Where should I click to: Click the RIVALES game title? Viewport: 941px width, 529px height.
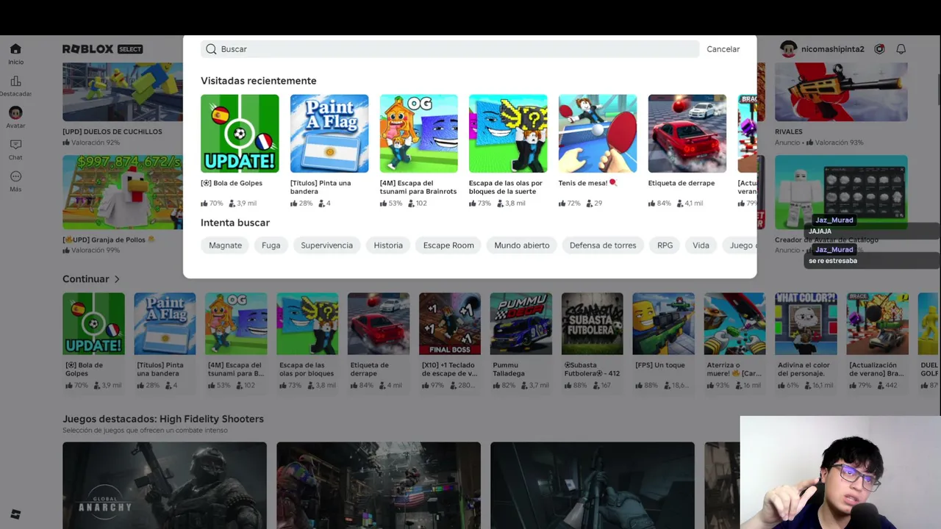789,132
